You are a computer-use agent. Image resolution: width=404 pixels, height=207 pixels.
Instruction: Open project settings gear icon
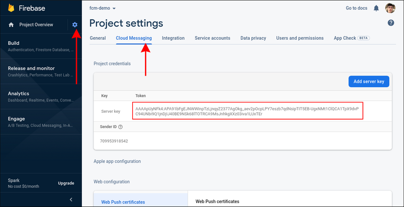pyautogui.click(x=75, y=25)
